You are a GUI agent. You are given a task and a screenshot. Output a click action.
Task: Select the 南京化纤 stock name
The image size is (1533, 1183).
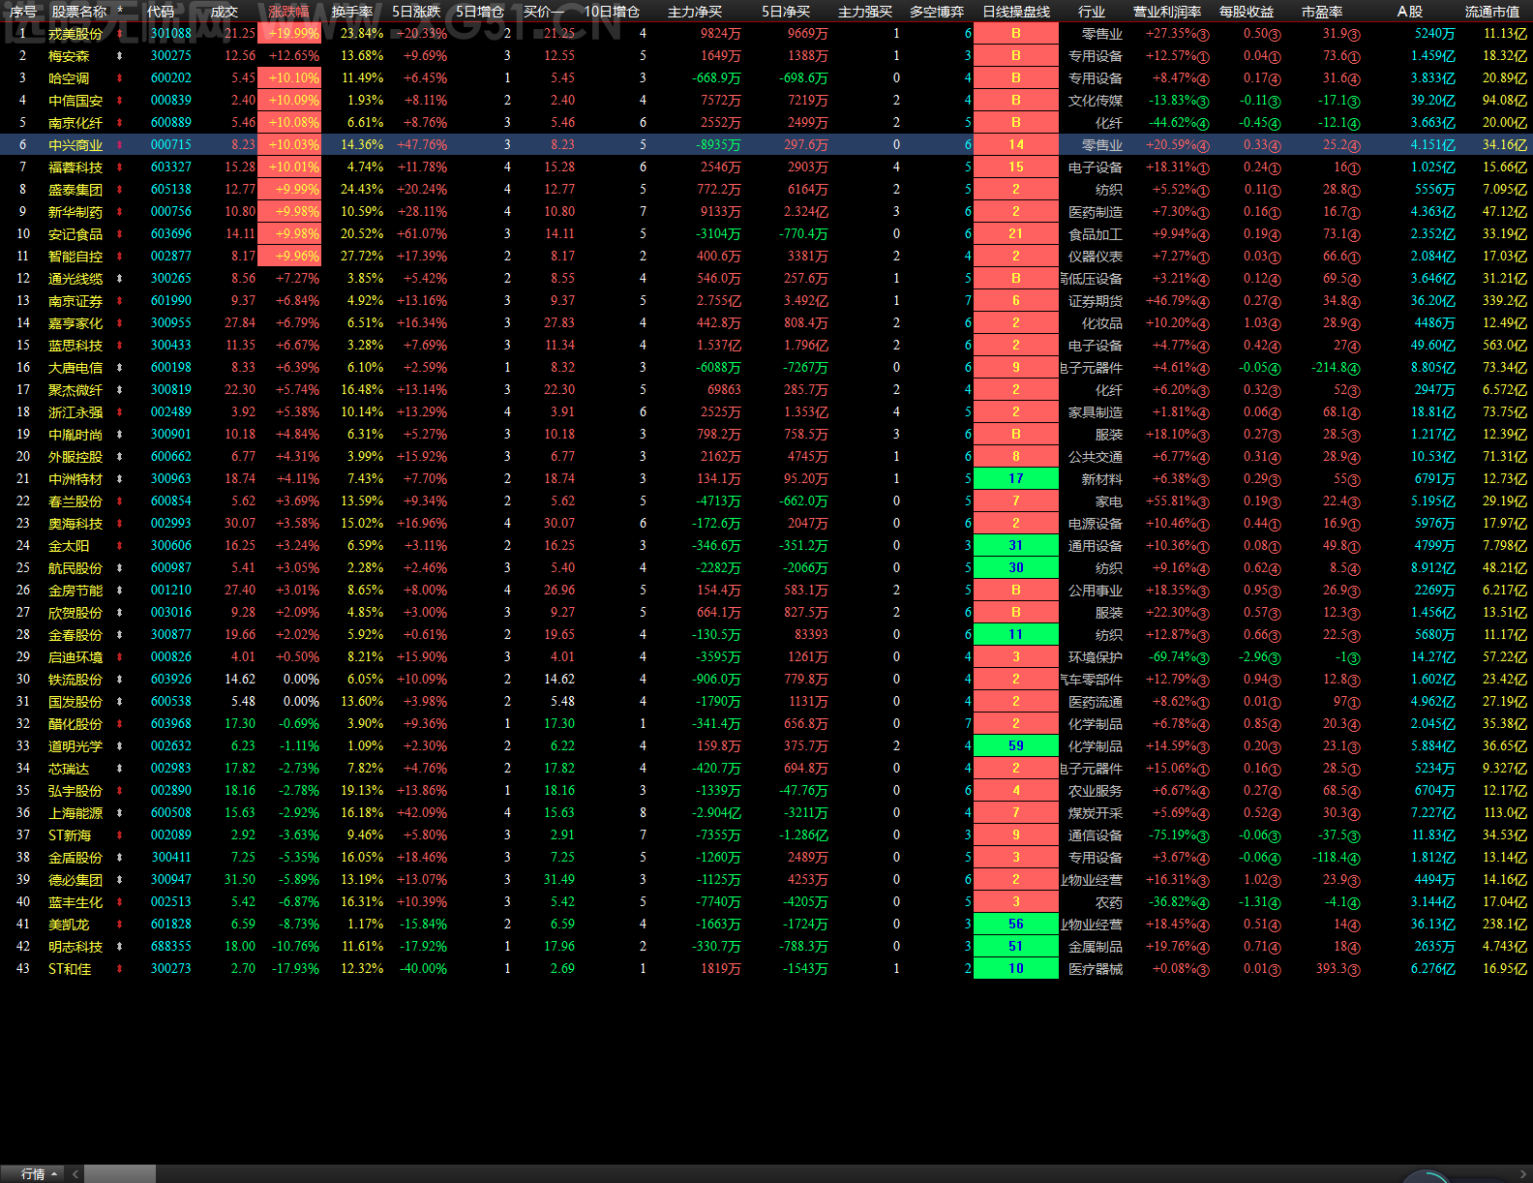(x=75, y=123)
